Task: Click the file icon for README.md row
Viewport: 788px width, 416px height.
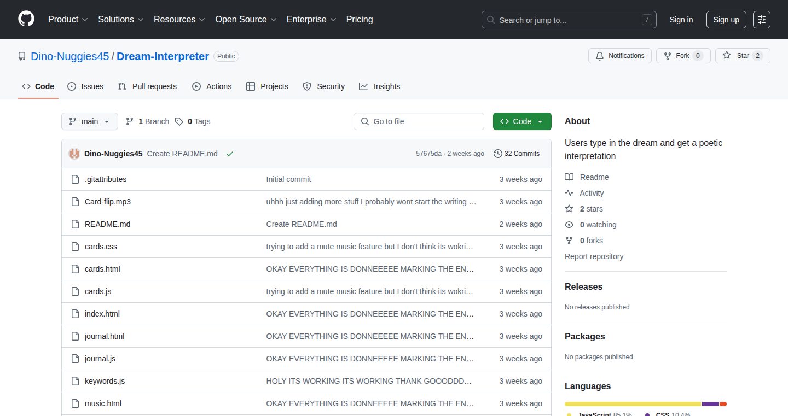Action: click(76, 224)
